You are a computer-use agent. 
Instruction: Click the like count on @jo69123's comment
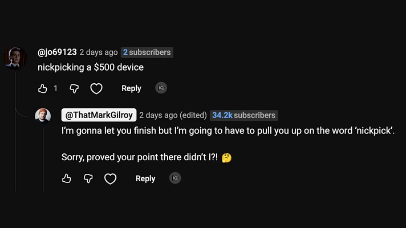click(55, 88)
